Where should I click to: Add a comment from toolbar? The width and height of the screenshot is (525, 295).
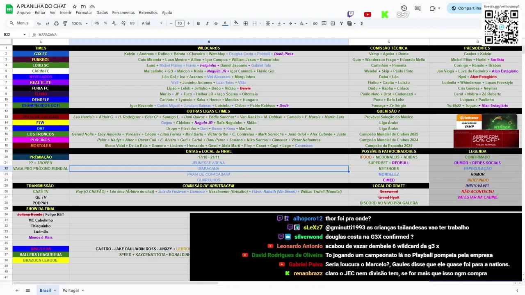(324, 23)
